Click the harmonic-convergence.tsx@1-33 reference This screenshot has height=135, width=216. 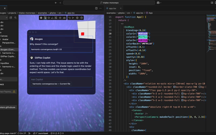tap(46, 49)
